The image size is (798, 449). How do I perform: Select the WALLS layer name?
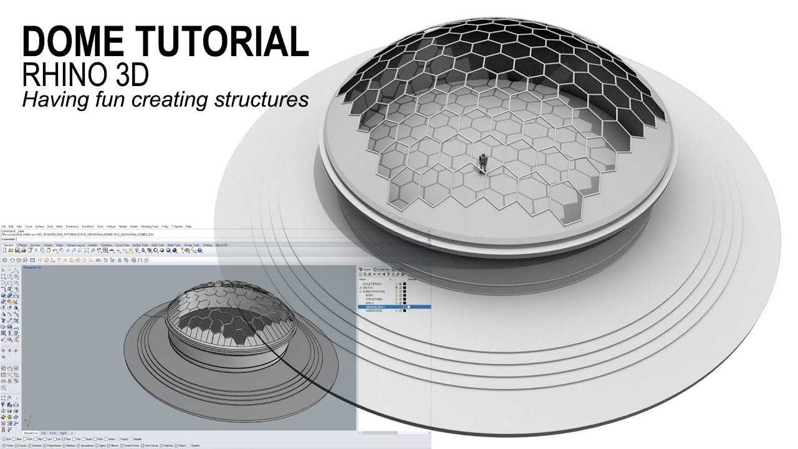pyautogui.click(x=370, y=303)
